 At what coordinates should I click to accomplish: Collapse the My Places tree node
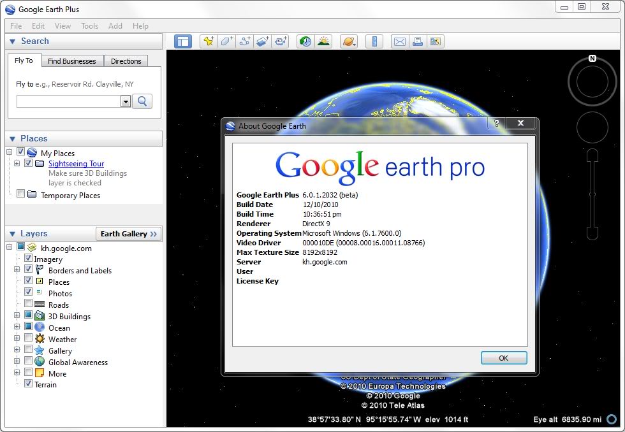click(x=9, y=152)
